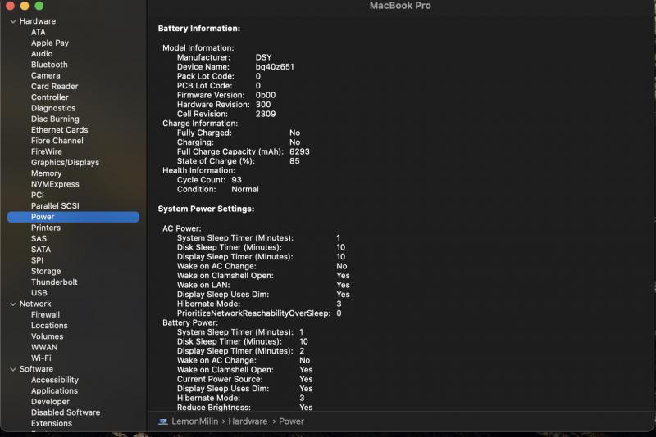Open Wi-Fi network info

41,358
